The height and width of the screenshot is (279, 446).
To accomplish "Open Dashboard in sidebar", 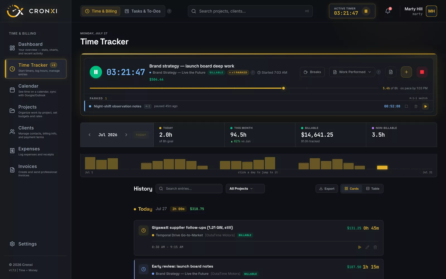I will 36,48.
